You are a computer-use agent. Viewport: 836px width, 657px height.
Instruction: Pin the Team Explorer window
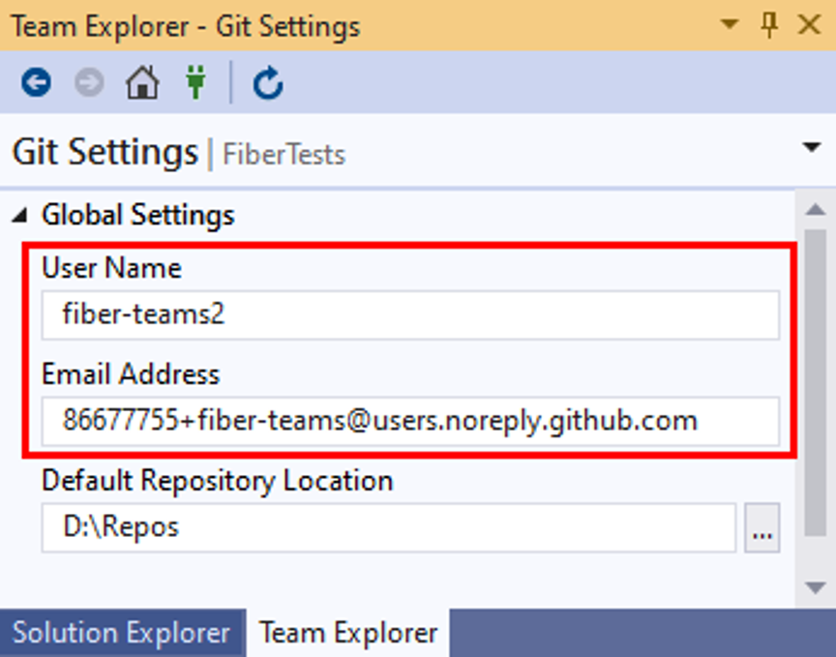point(770,25)
